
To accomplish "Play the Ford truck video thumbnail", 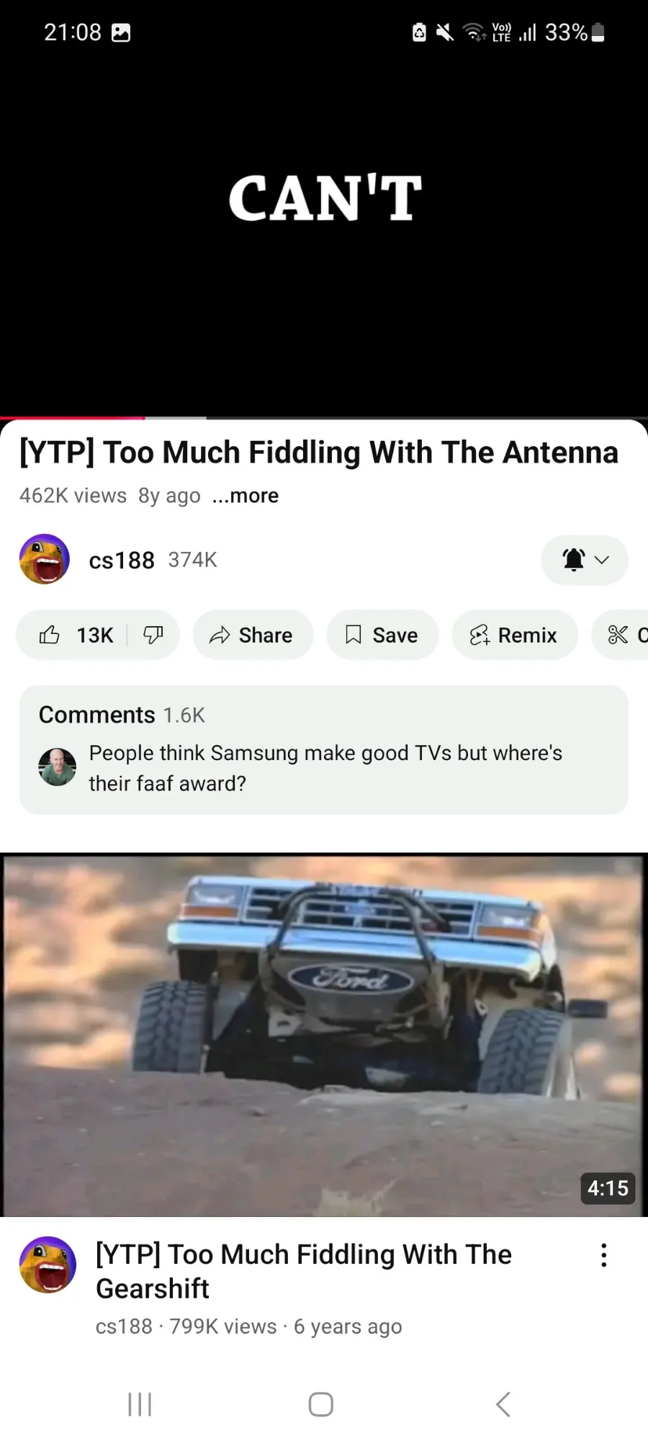I will pyautogui.click(x=324, y=1035).
